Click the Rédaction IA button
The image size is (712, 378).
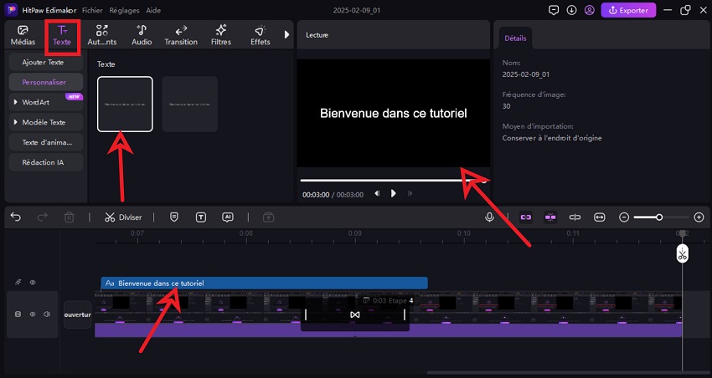pos(43,162)
